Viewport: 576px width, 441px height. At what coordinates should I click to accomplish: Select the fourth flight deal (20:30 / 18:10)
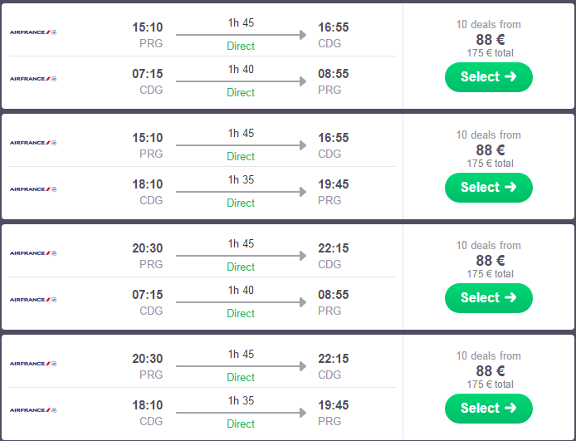[x=488, y=409]
